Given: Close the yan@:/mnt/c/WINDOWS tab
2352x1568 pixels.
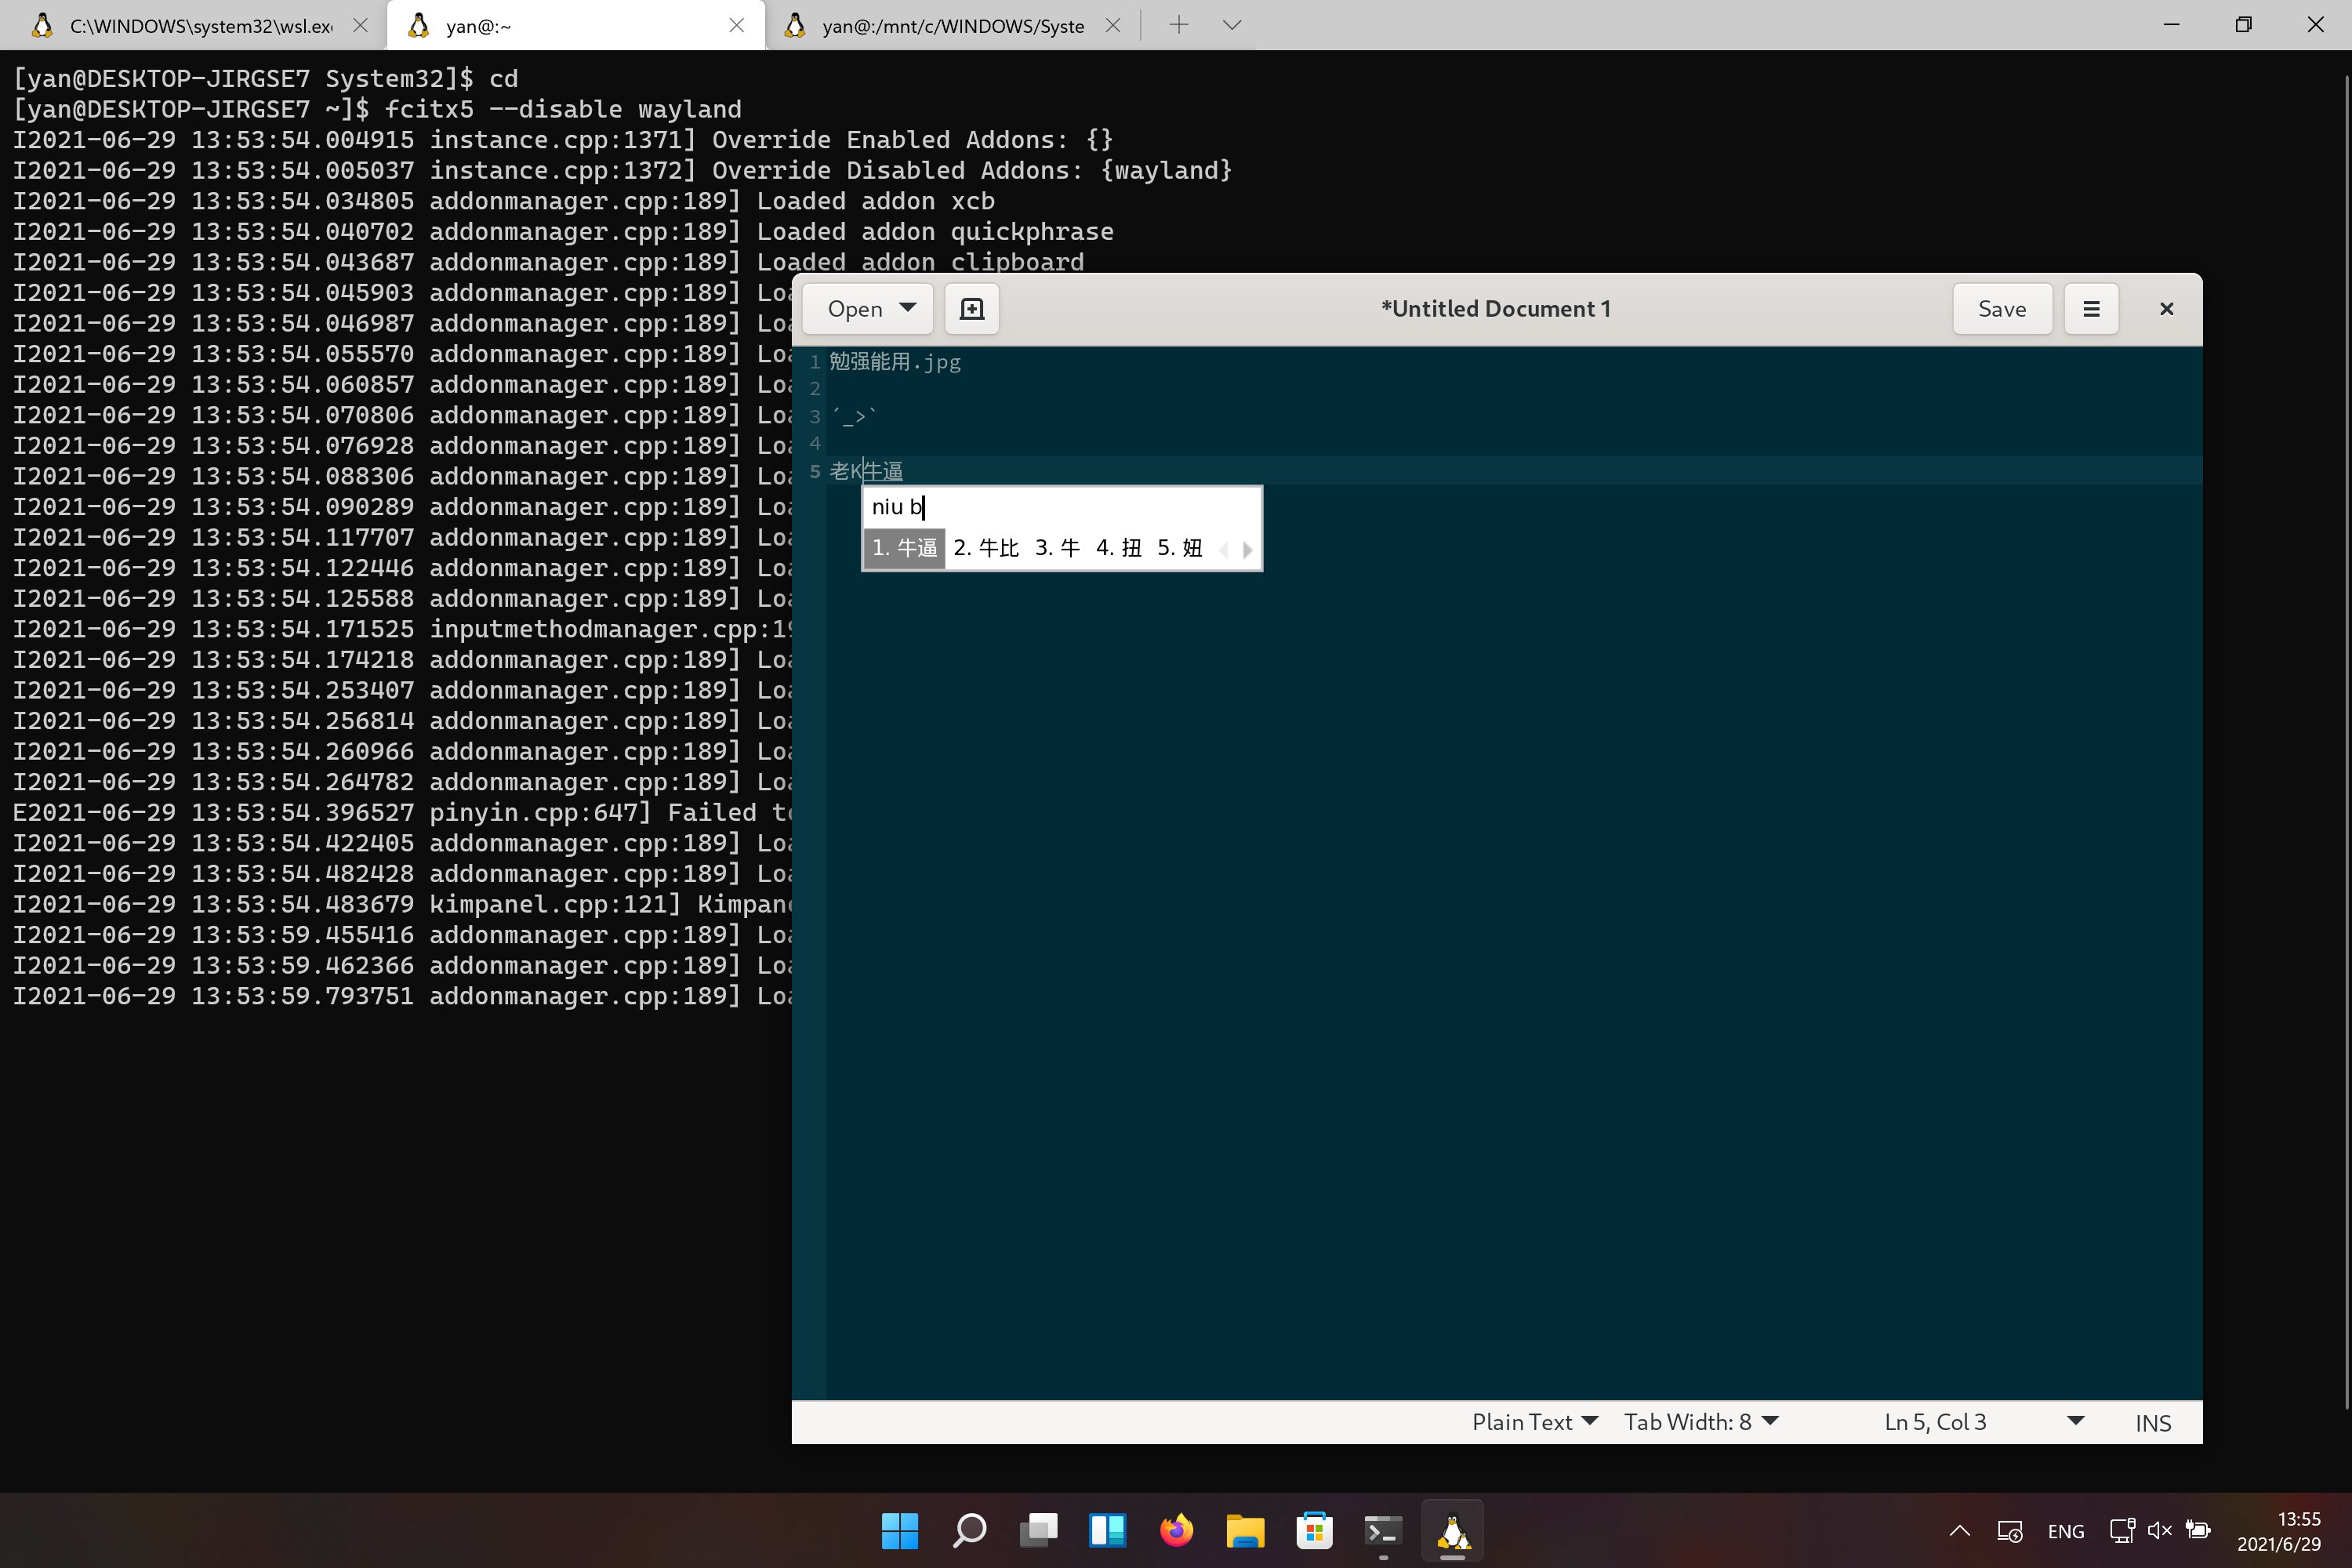Looking at the screenshot, I should (1112, 26).
